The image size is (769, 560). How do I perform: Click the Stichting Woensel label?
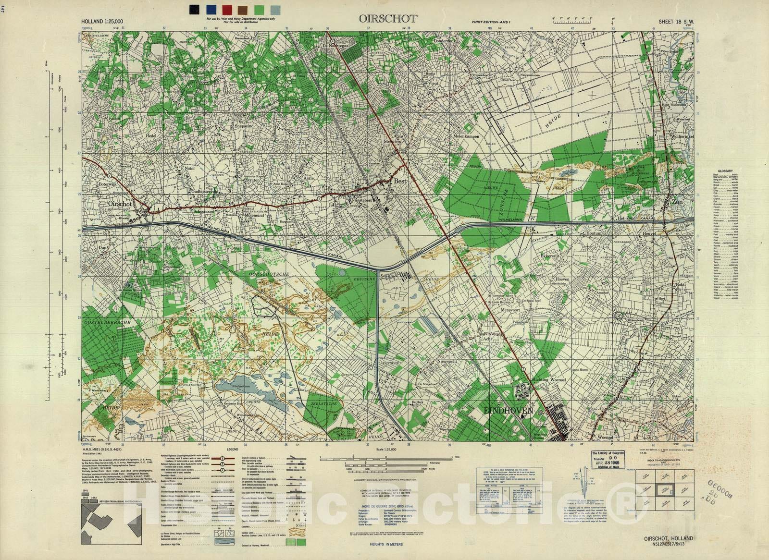tap(549, 380)
